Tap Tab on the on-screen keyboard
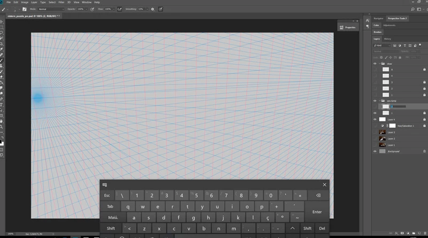Viewport: 428px width, 238px height. click(x=110, y=206)
